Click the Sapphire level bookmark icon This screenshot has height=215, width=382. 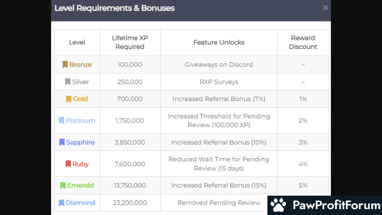(x=62, y=142)
